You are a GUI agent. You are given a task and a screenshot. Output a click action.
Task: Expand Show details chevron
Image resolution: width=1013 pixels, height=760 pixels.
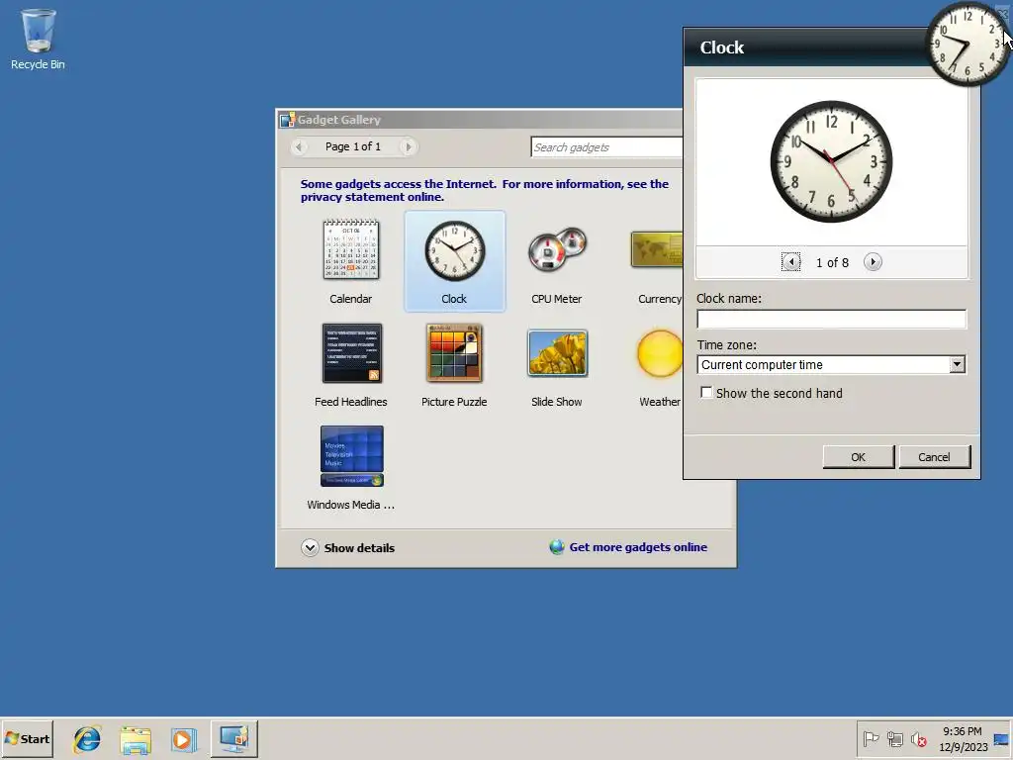click(x=310, y=548)
